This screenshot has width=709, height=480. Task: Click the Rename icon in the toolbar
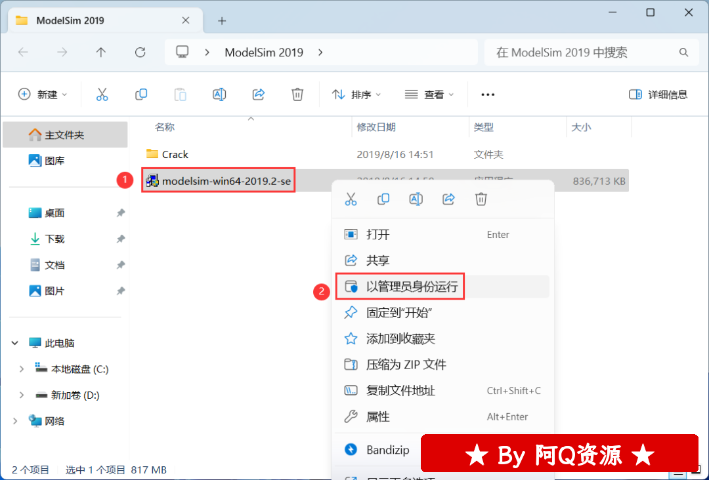219,94
